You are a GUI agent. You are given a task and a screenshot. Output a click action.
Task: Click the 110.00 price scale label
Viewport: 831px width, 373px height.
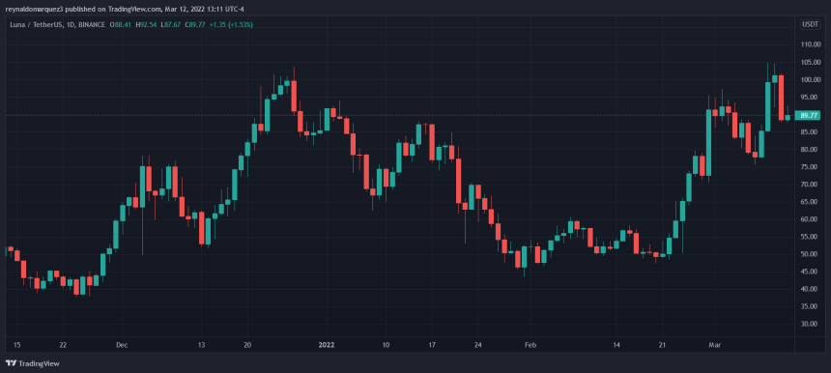coord(809,45)
